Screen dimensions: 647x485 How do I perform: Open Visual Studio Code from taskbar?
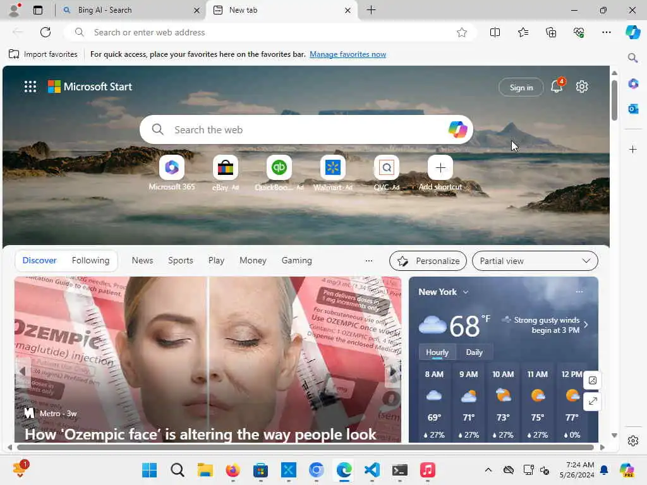click(372, 470)
